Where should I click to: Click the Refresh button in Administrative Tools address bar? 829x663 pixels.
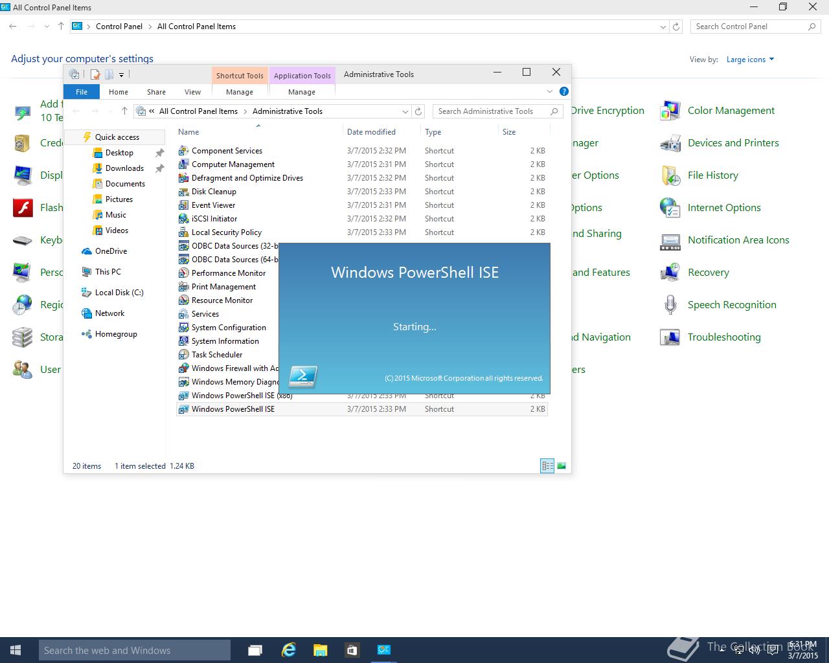point(418,111)
